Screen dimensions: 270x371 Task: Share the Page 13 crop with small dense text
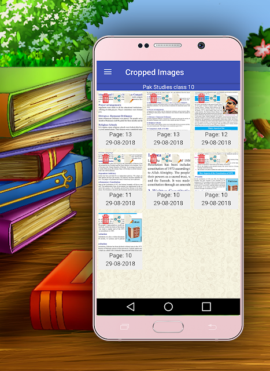pyautogui.click(x=165, y=98)
